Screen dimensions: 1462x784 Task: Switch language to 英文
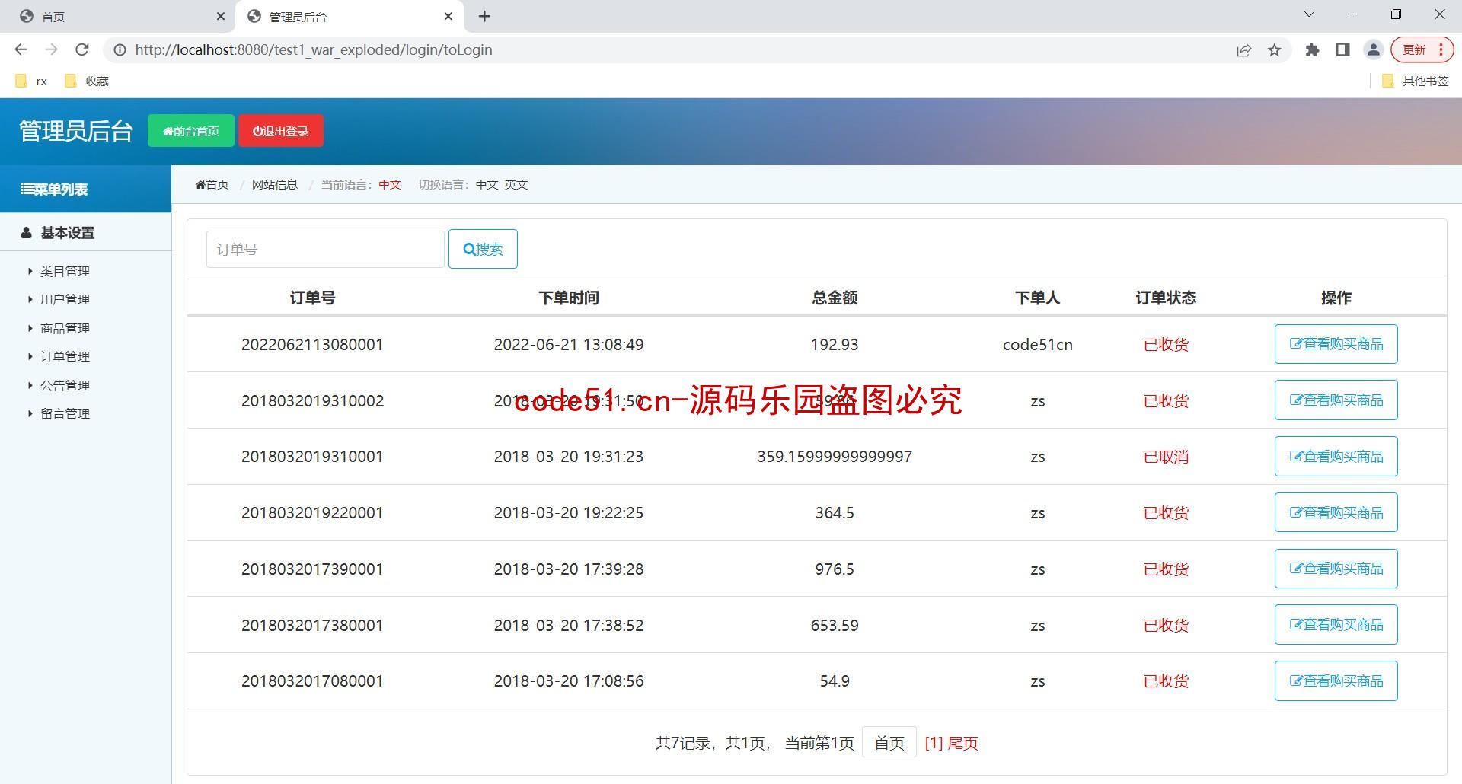(516, 184)
